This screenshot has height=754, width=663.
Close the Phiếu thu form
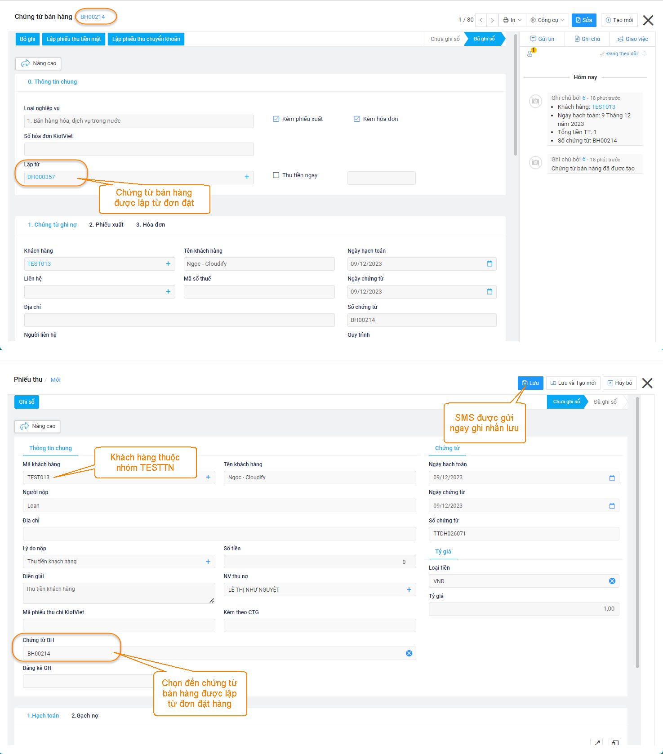point(647,383)
